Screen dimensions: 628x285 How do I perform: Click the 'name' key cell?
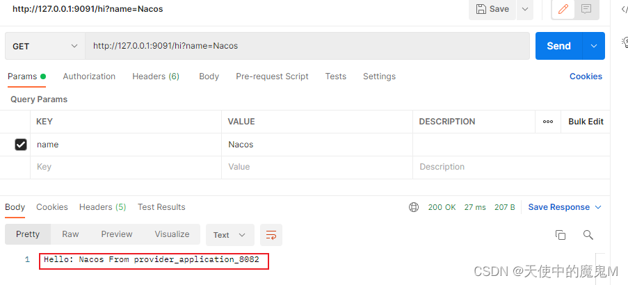[126, 145]
